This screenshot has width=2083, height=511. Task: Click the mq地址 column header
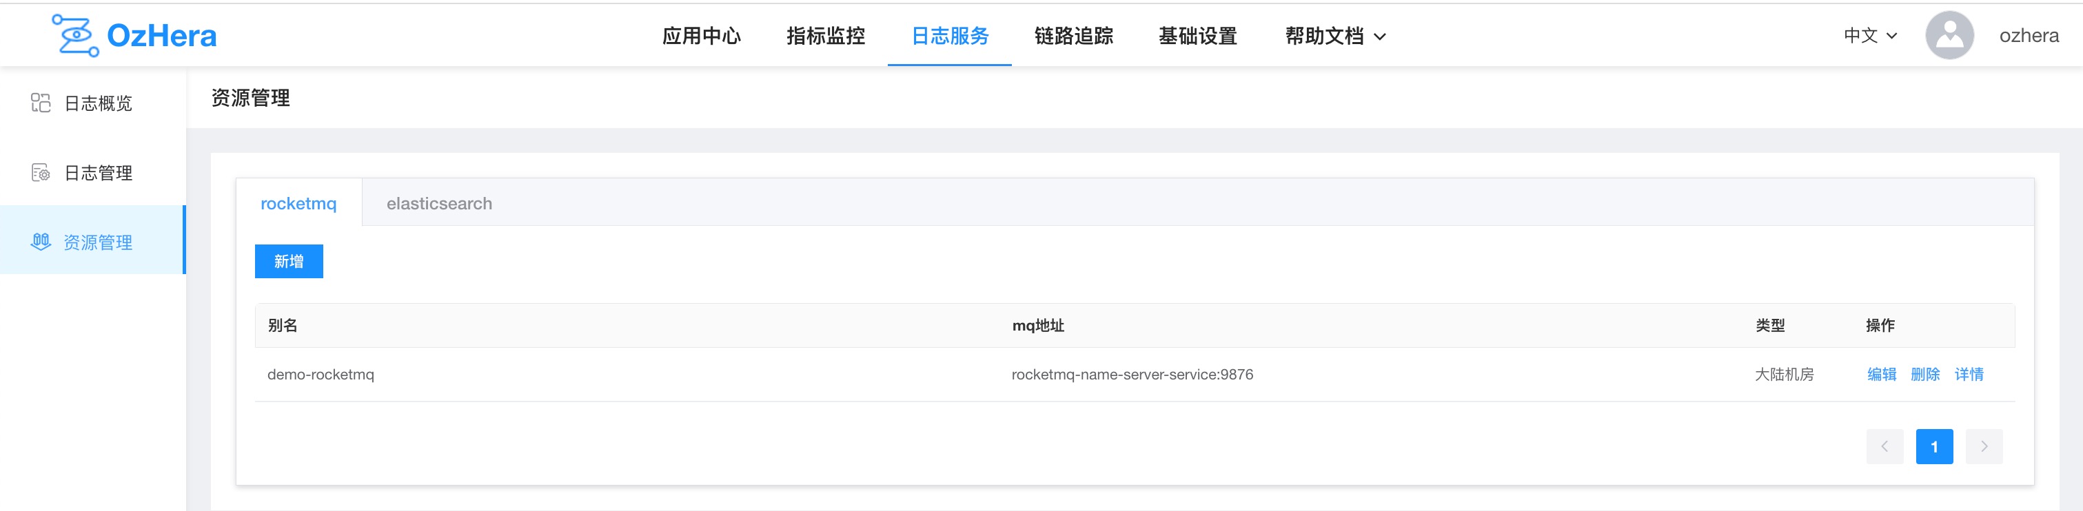pos(1038,325)
